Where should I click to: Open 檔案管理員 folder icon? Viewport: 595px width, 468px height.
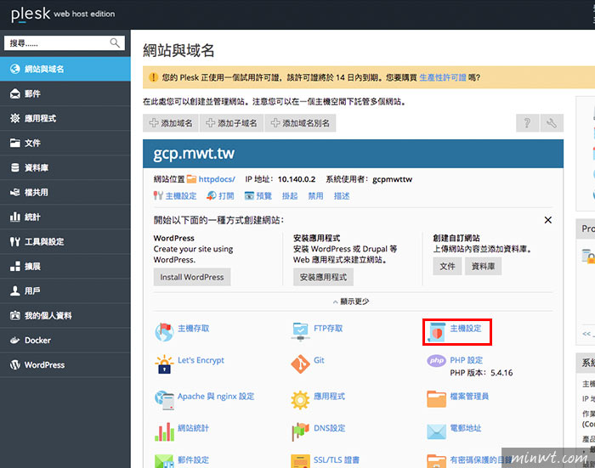(x=436, y=399)
